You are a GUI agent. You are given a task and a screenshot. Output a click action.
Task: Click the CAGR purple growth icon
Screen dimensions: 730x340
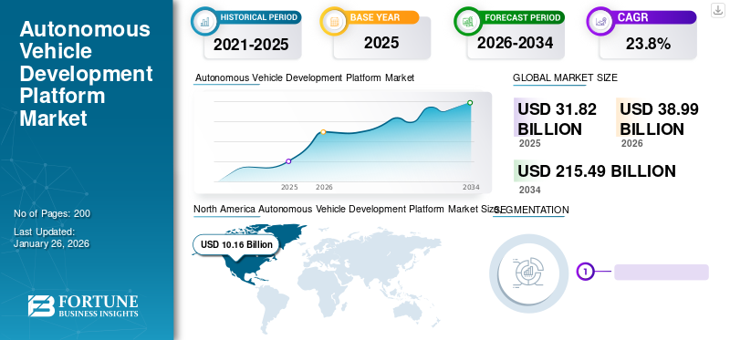(600, 21)
